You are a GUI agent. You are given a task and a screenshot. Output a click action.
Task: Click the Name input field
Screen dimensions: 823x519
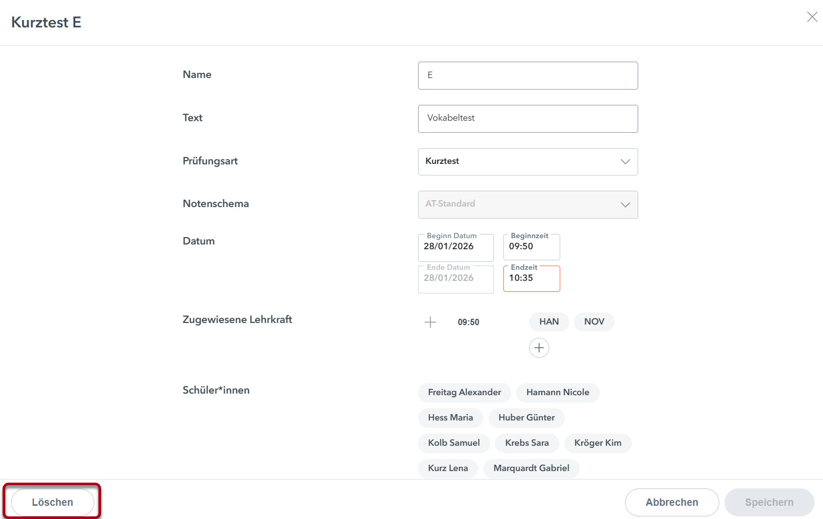528,75
